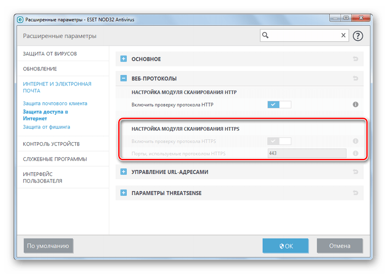The image size is (387, 274).
Task: Click the HTTPS ports input field
Action: tap(307, 153)
